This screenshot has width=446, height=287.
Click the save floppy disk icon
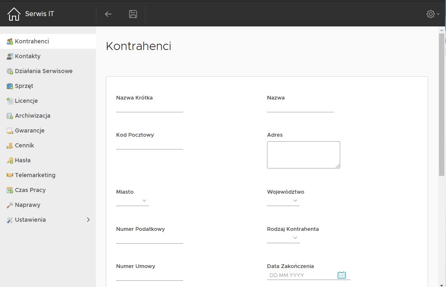[x=133, y=14]
